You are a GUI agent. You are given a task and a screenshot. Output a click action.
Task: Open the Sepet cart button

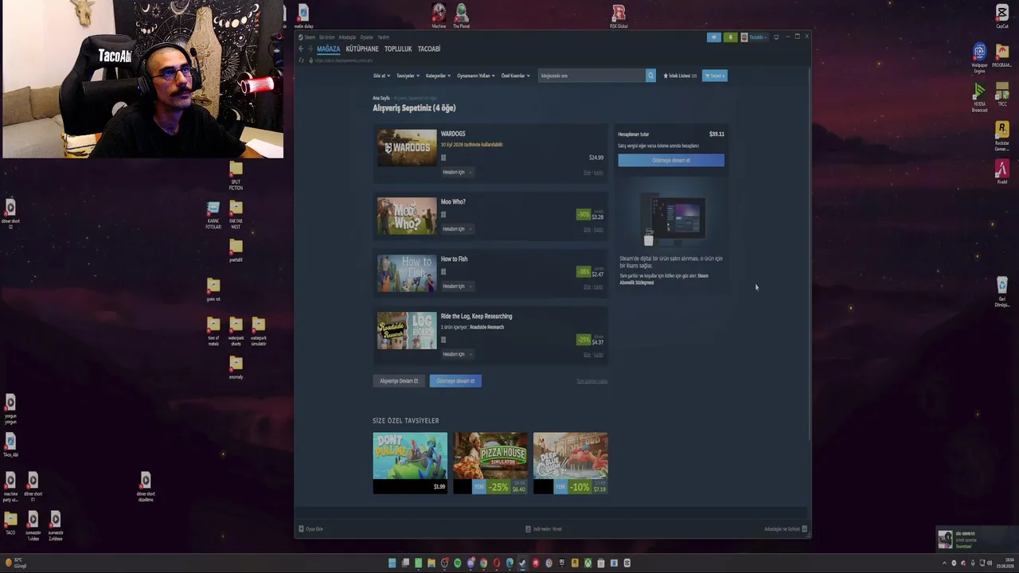click(x=715, y=76)
